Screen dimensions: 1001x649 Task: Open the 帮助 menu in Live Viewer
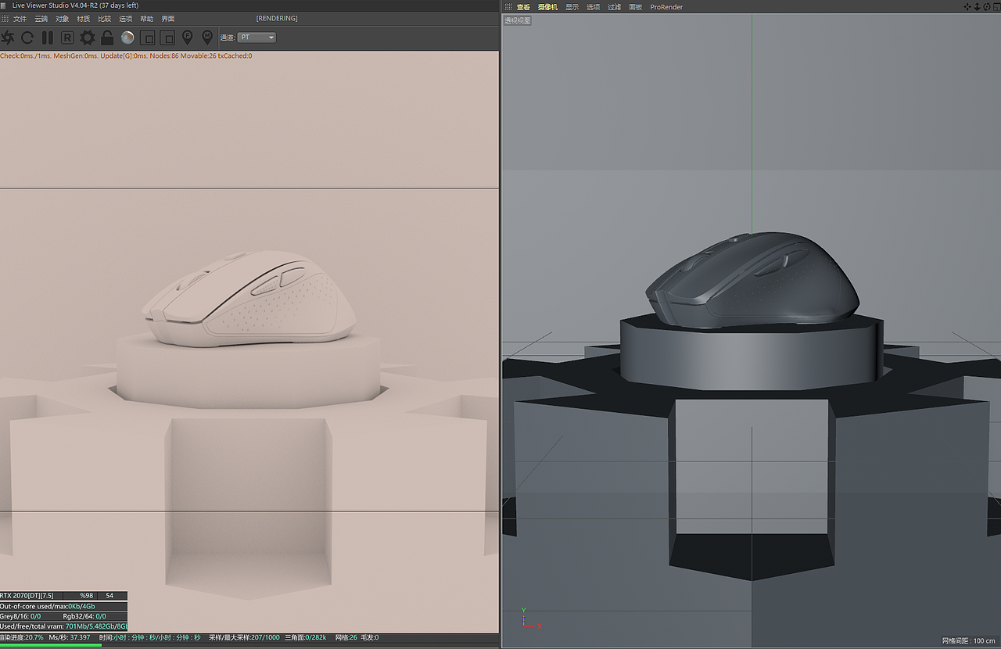146,19
